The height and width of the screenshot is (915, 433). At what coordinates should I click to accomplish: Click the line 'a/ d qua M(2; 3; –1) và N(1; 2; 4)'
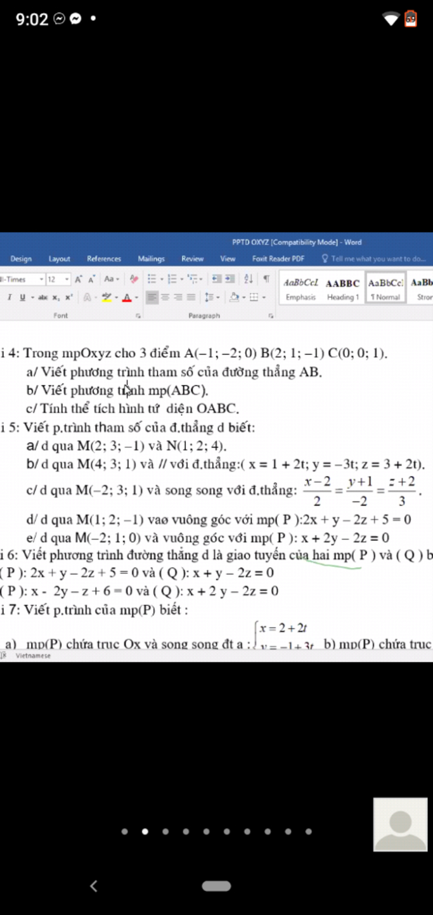point(126,446)
